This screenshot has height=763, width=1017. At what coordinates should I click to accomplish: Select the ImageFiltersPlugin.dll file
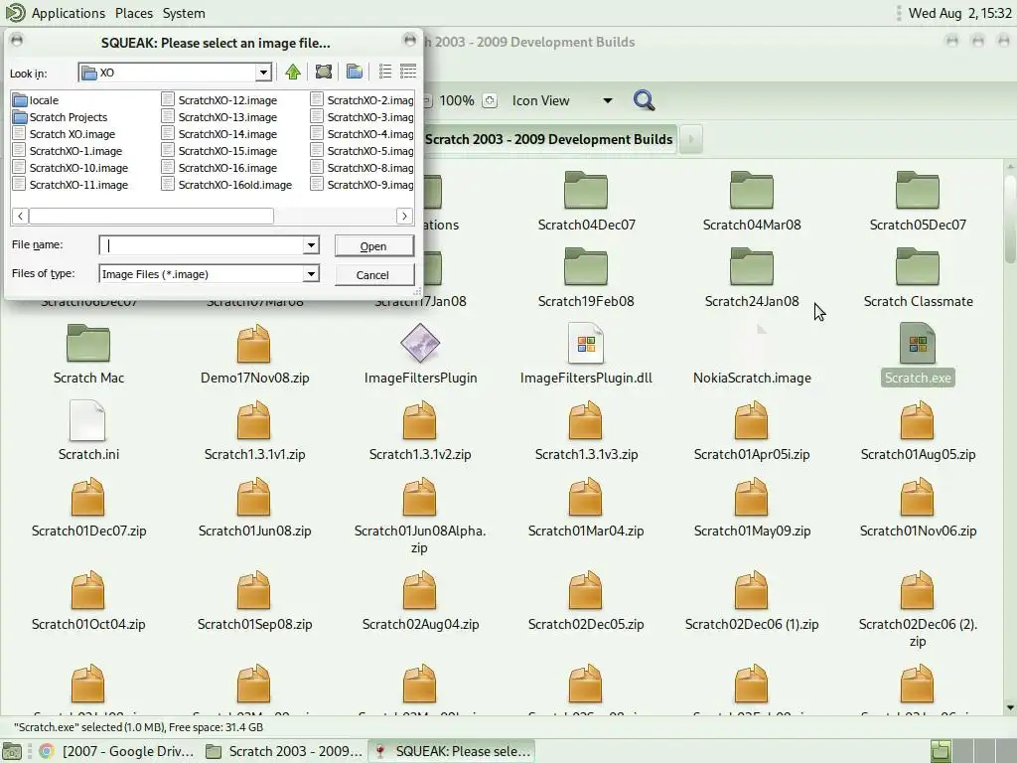[x=586, y=355]
